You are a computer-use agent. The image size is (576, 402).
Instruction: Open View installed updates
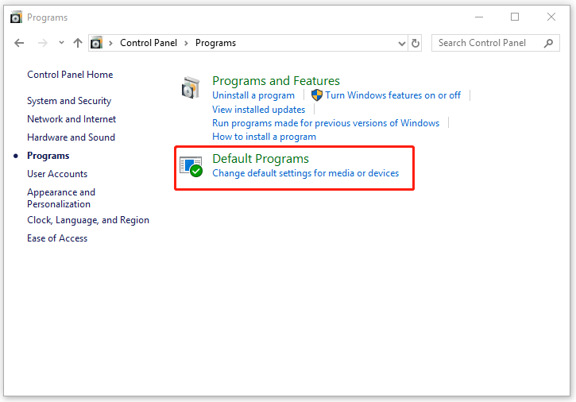tap(259, 110)
